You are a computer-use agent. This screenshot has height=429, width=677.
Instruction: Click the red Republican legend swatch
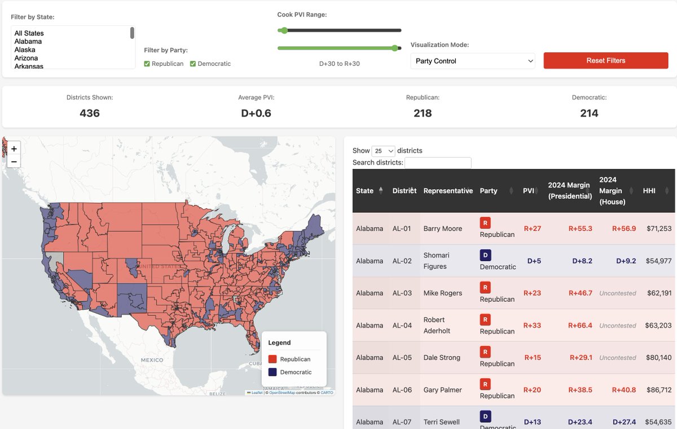tap(272, 359)
